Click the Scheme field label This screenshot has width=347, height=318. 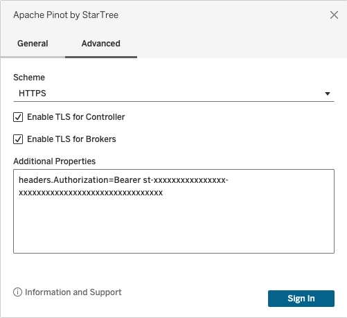(x=29, y=78)
